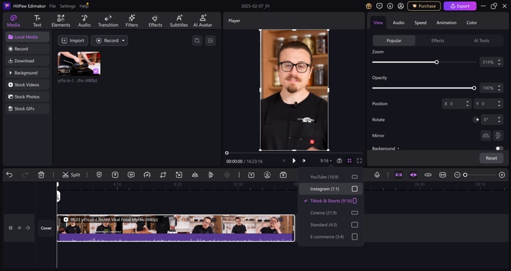Open the Transition panel

pos(108,21)
